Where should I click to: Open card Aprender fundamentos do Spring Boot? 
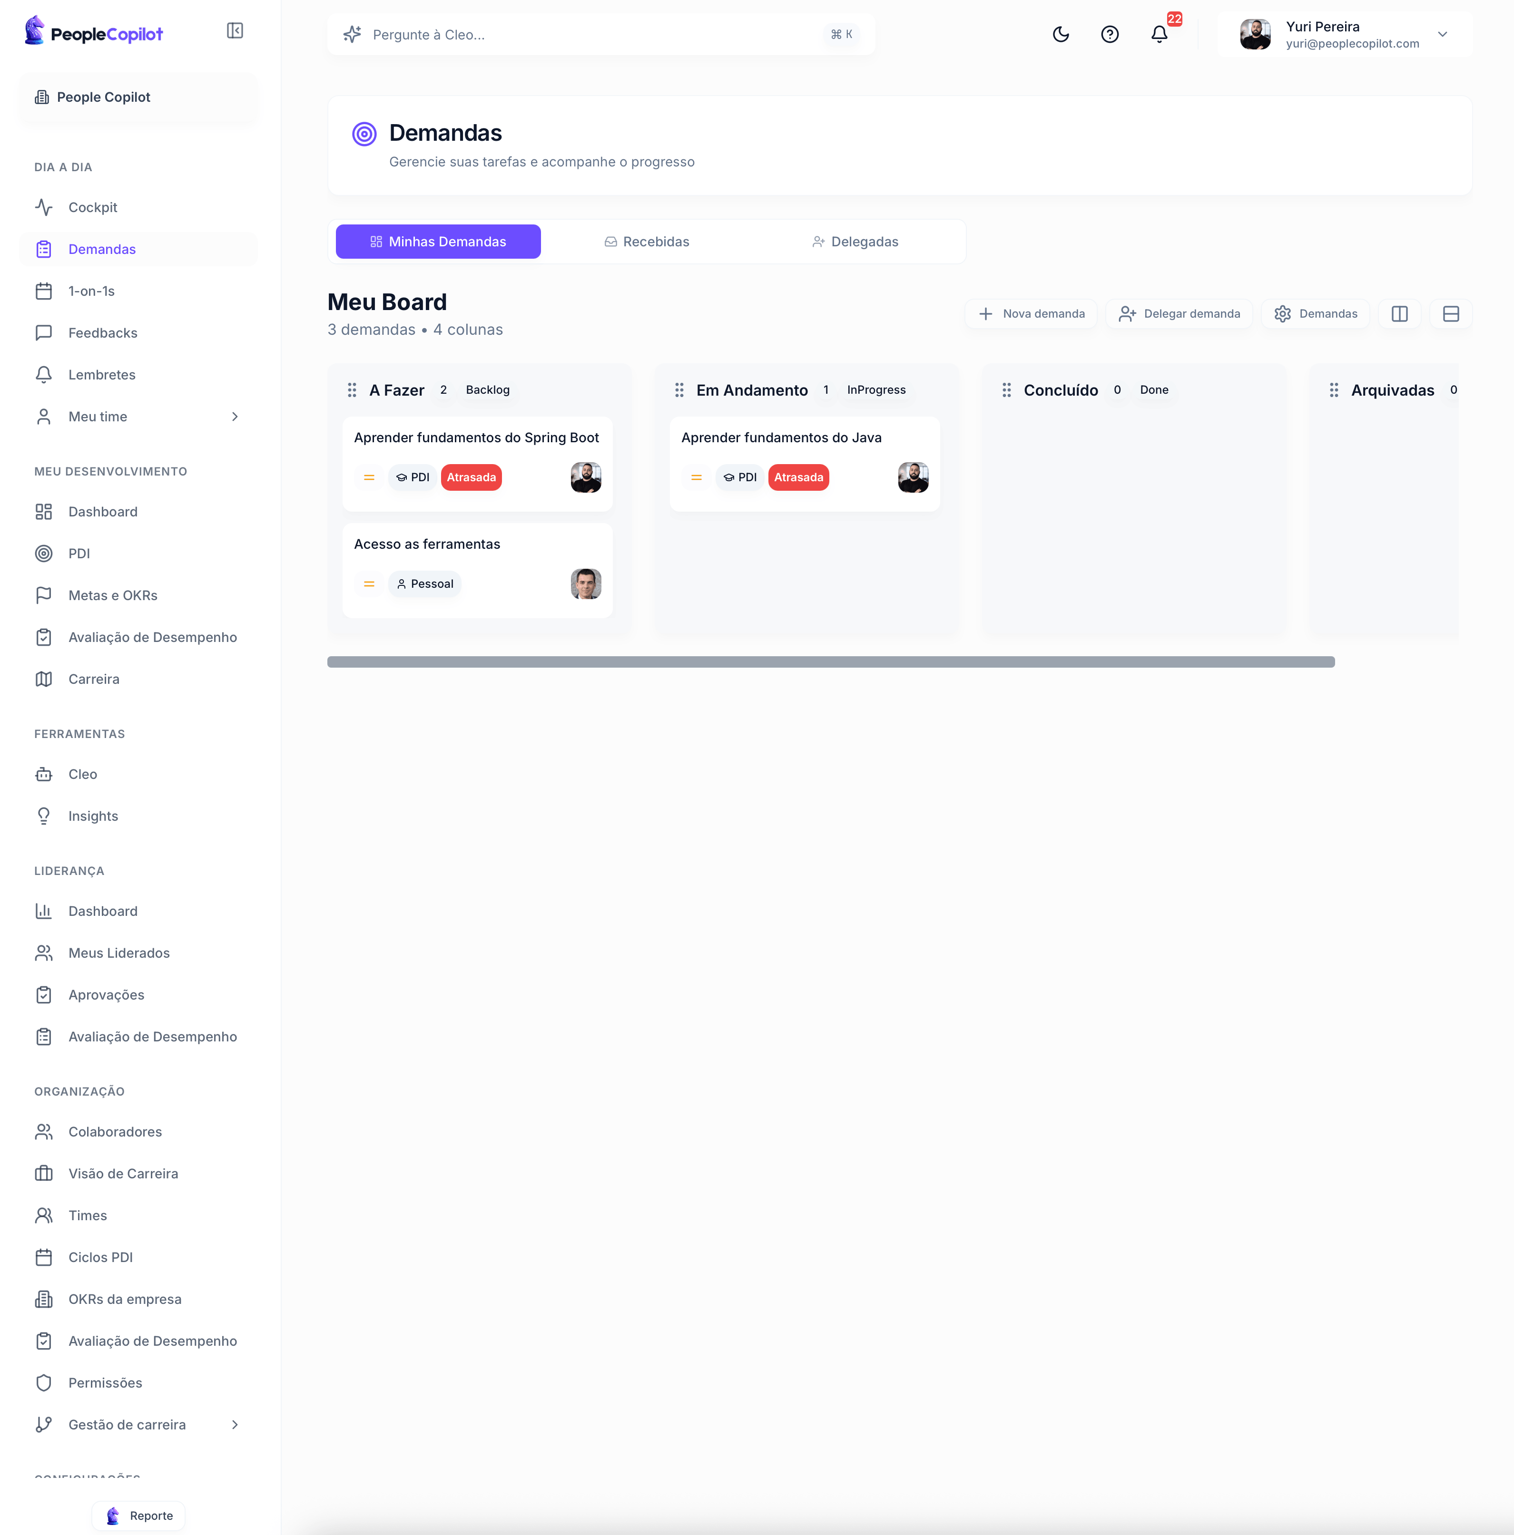(x=477, y=464)
